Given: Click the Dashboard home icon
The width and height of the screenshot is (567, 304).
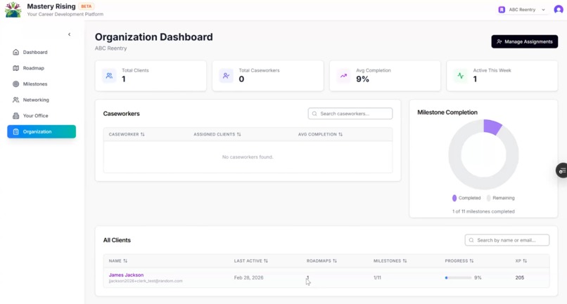Looking at the screenshot, I should tap(16, 52).
